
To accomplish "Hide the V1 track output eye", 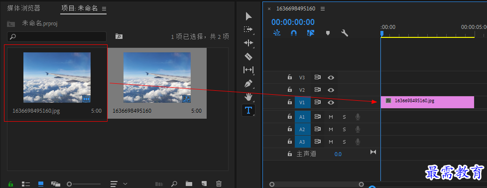I will click(x=331, y=102).
